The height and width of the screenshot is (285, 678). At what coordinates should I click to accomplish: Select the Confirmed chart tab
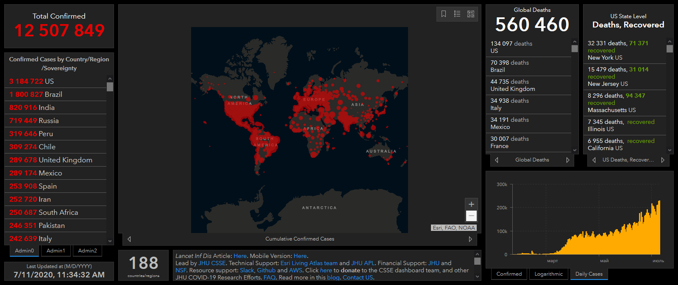tap(509, 274)
